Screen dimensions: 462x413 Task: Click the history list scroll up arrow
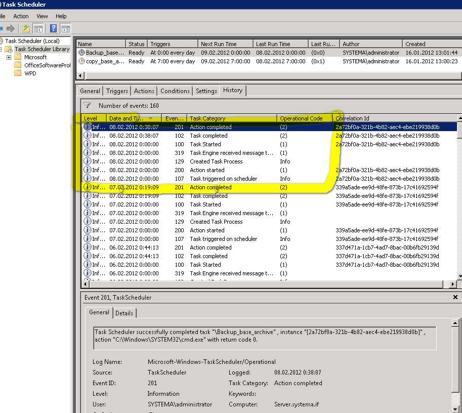click(459, 118)
